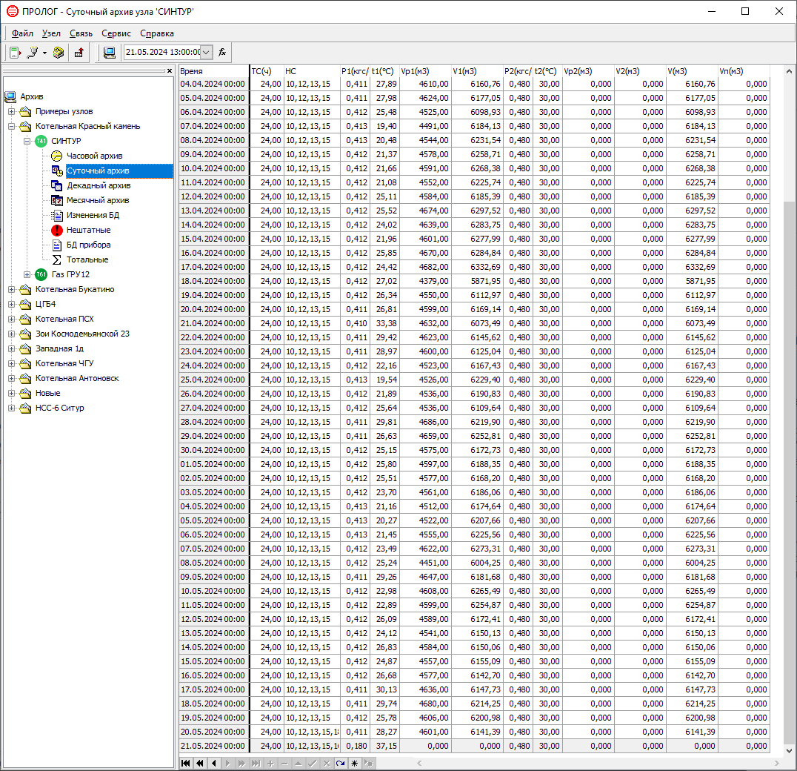797x771 pixels.
Task: Click the computer monitor toolbar icon
Action: click(x=110, y=53)
